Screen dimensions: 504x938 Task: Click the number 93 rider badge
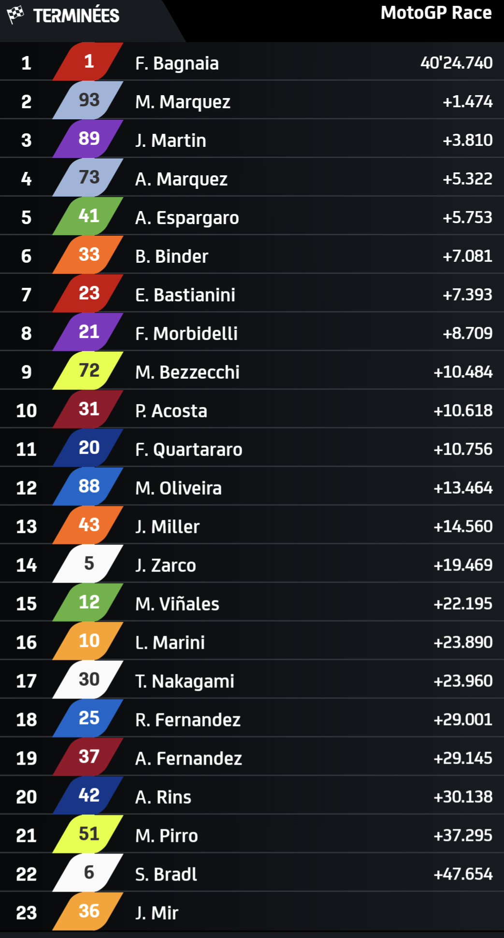(x=88, y=100)
